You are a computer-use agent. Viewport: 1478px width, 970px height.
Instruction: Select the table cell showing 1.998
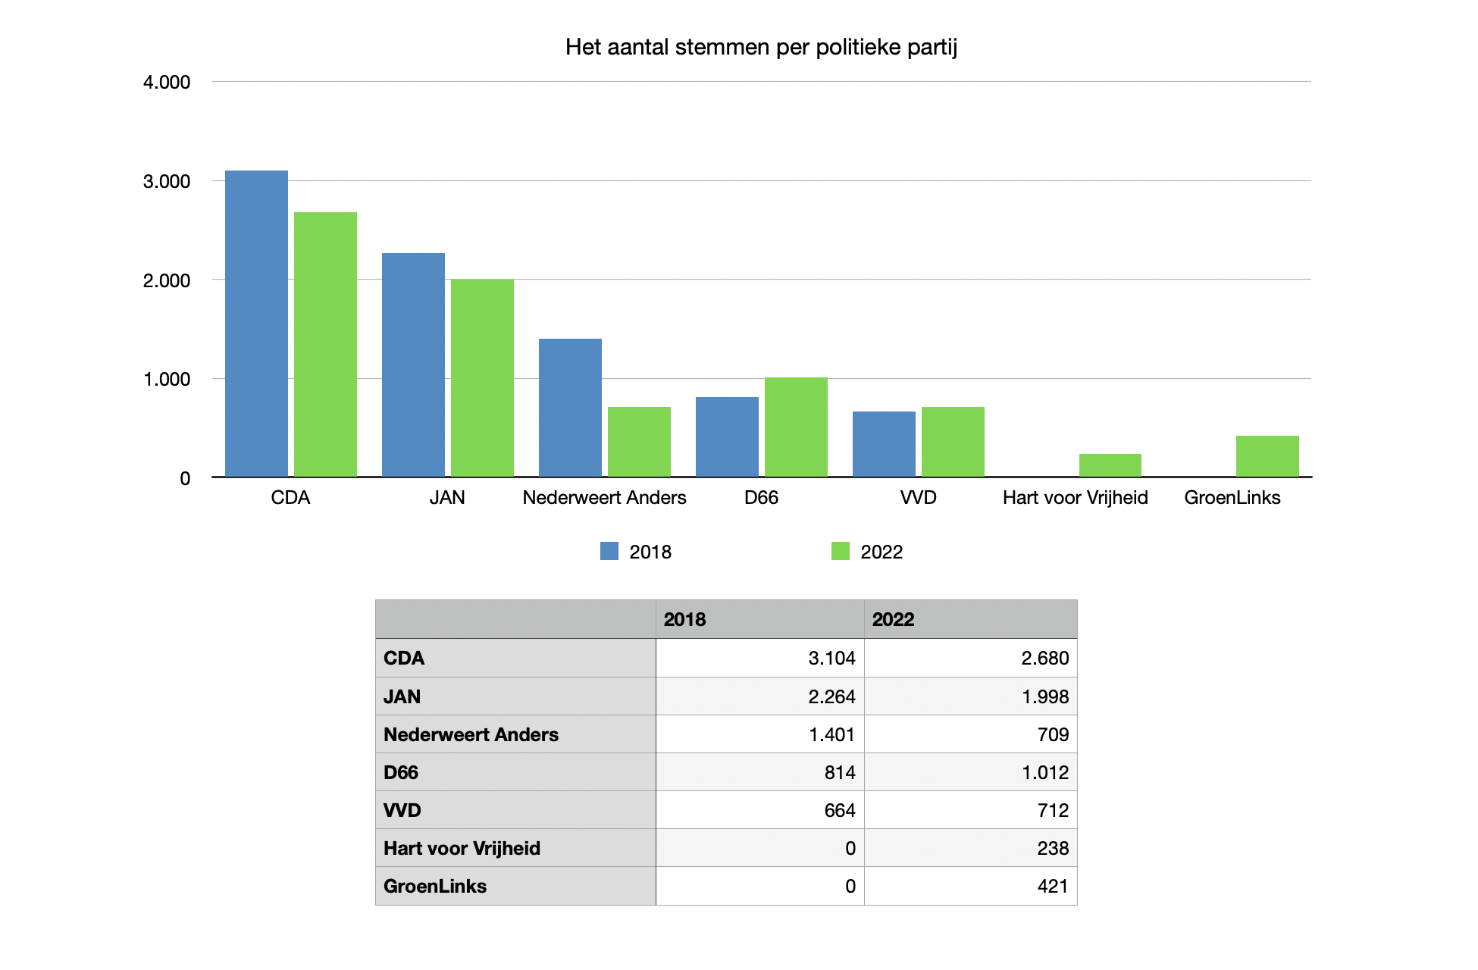click(969, 696)
